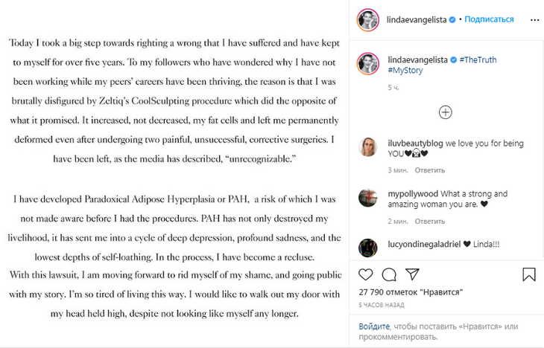This screenshot has height=348, width=544.
Task: Click the "Войдите" login link
Action: [374, 326]
